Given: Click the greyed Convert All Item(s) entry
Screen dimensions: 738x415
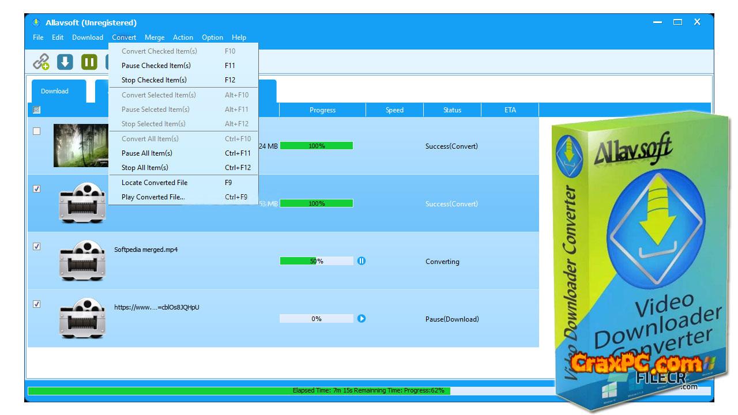Looking at the screenshot, I should pos(183,139).
